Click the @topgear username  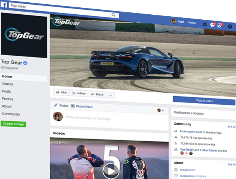click(x=10, y=68)
